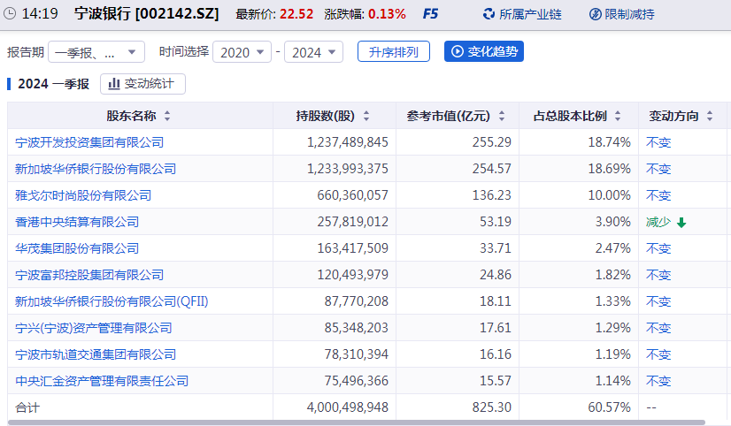Image resolution: width=731 pixels, height=426 pixels.
Task: Select market value 16.16 cell
Action: (496, 354)
